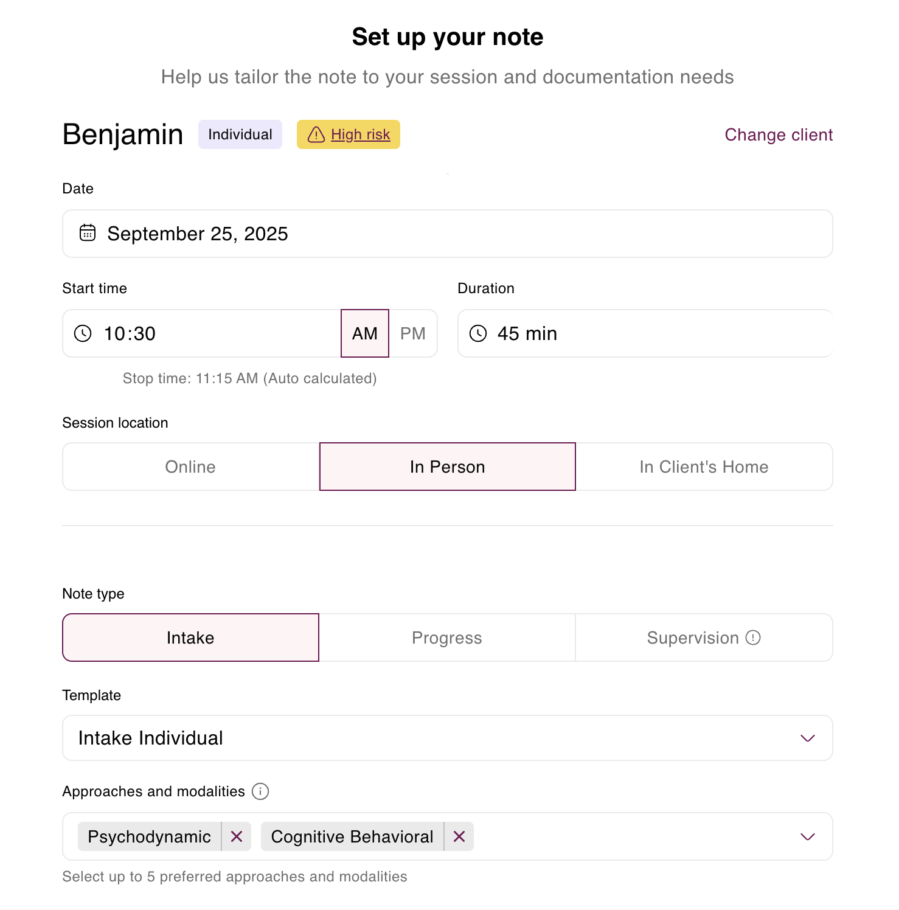The image size is (899, 910).
Task: Remove the Cognitive Behavioral modality chip
Action: pyautogui.click(x=459, y=836)
